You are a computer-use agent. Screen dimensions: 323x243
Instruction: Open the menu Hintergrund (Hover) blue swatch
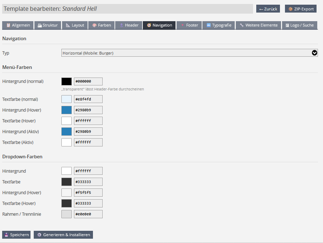pos(66,110)
